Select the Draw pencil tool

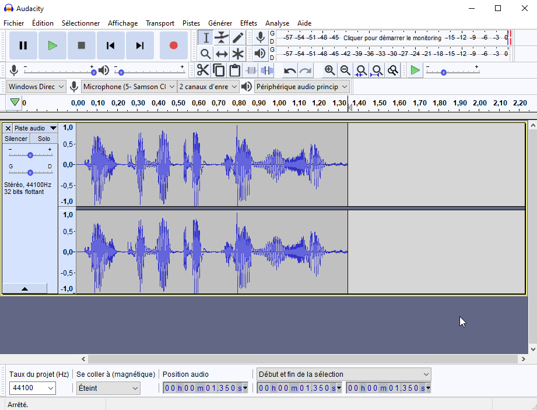238,38
